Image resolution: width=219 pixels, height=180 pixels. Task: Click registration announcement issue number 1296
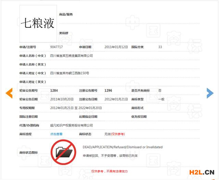point(108,91)
